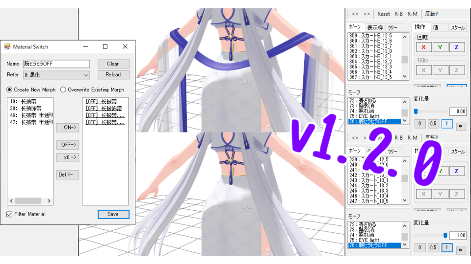
Task: Click << above the bone 239 list
Action: pos(355,138)
